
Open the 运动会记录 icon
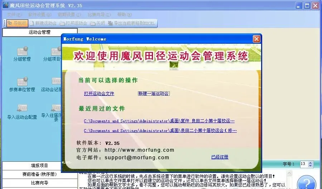(x=51, y=85)
